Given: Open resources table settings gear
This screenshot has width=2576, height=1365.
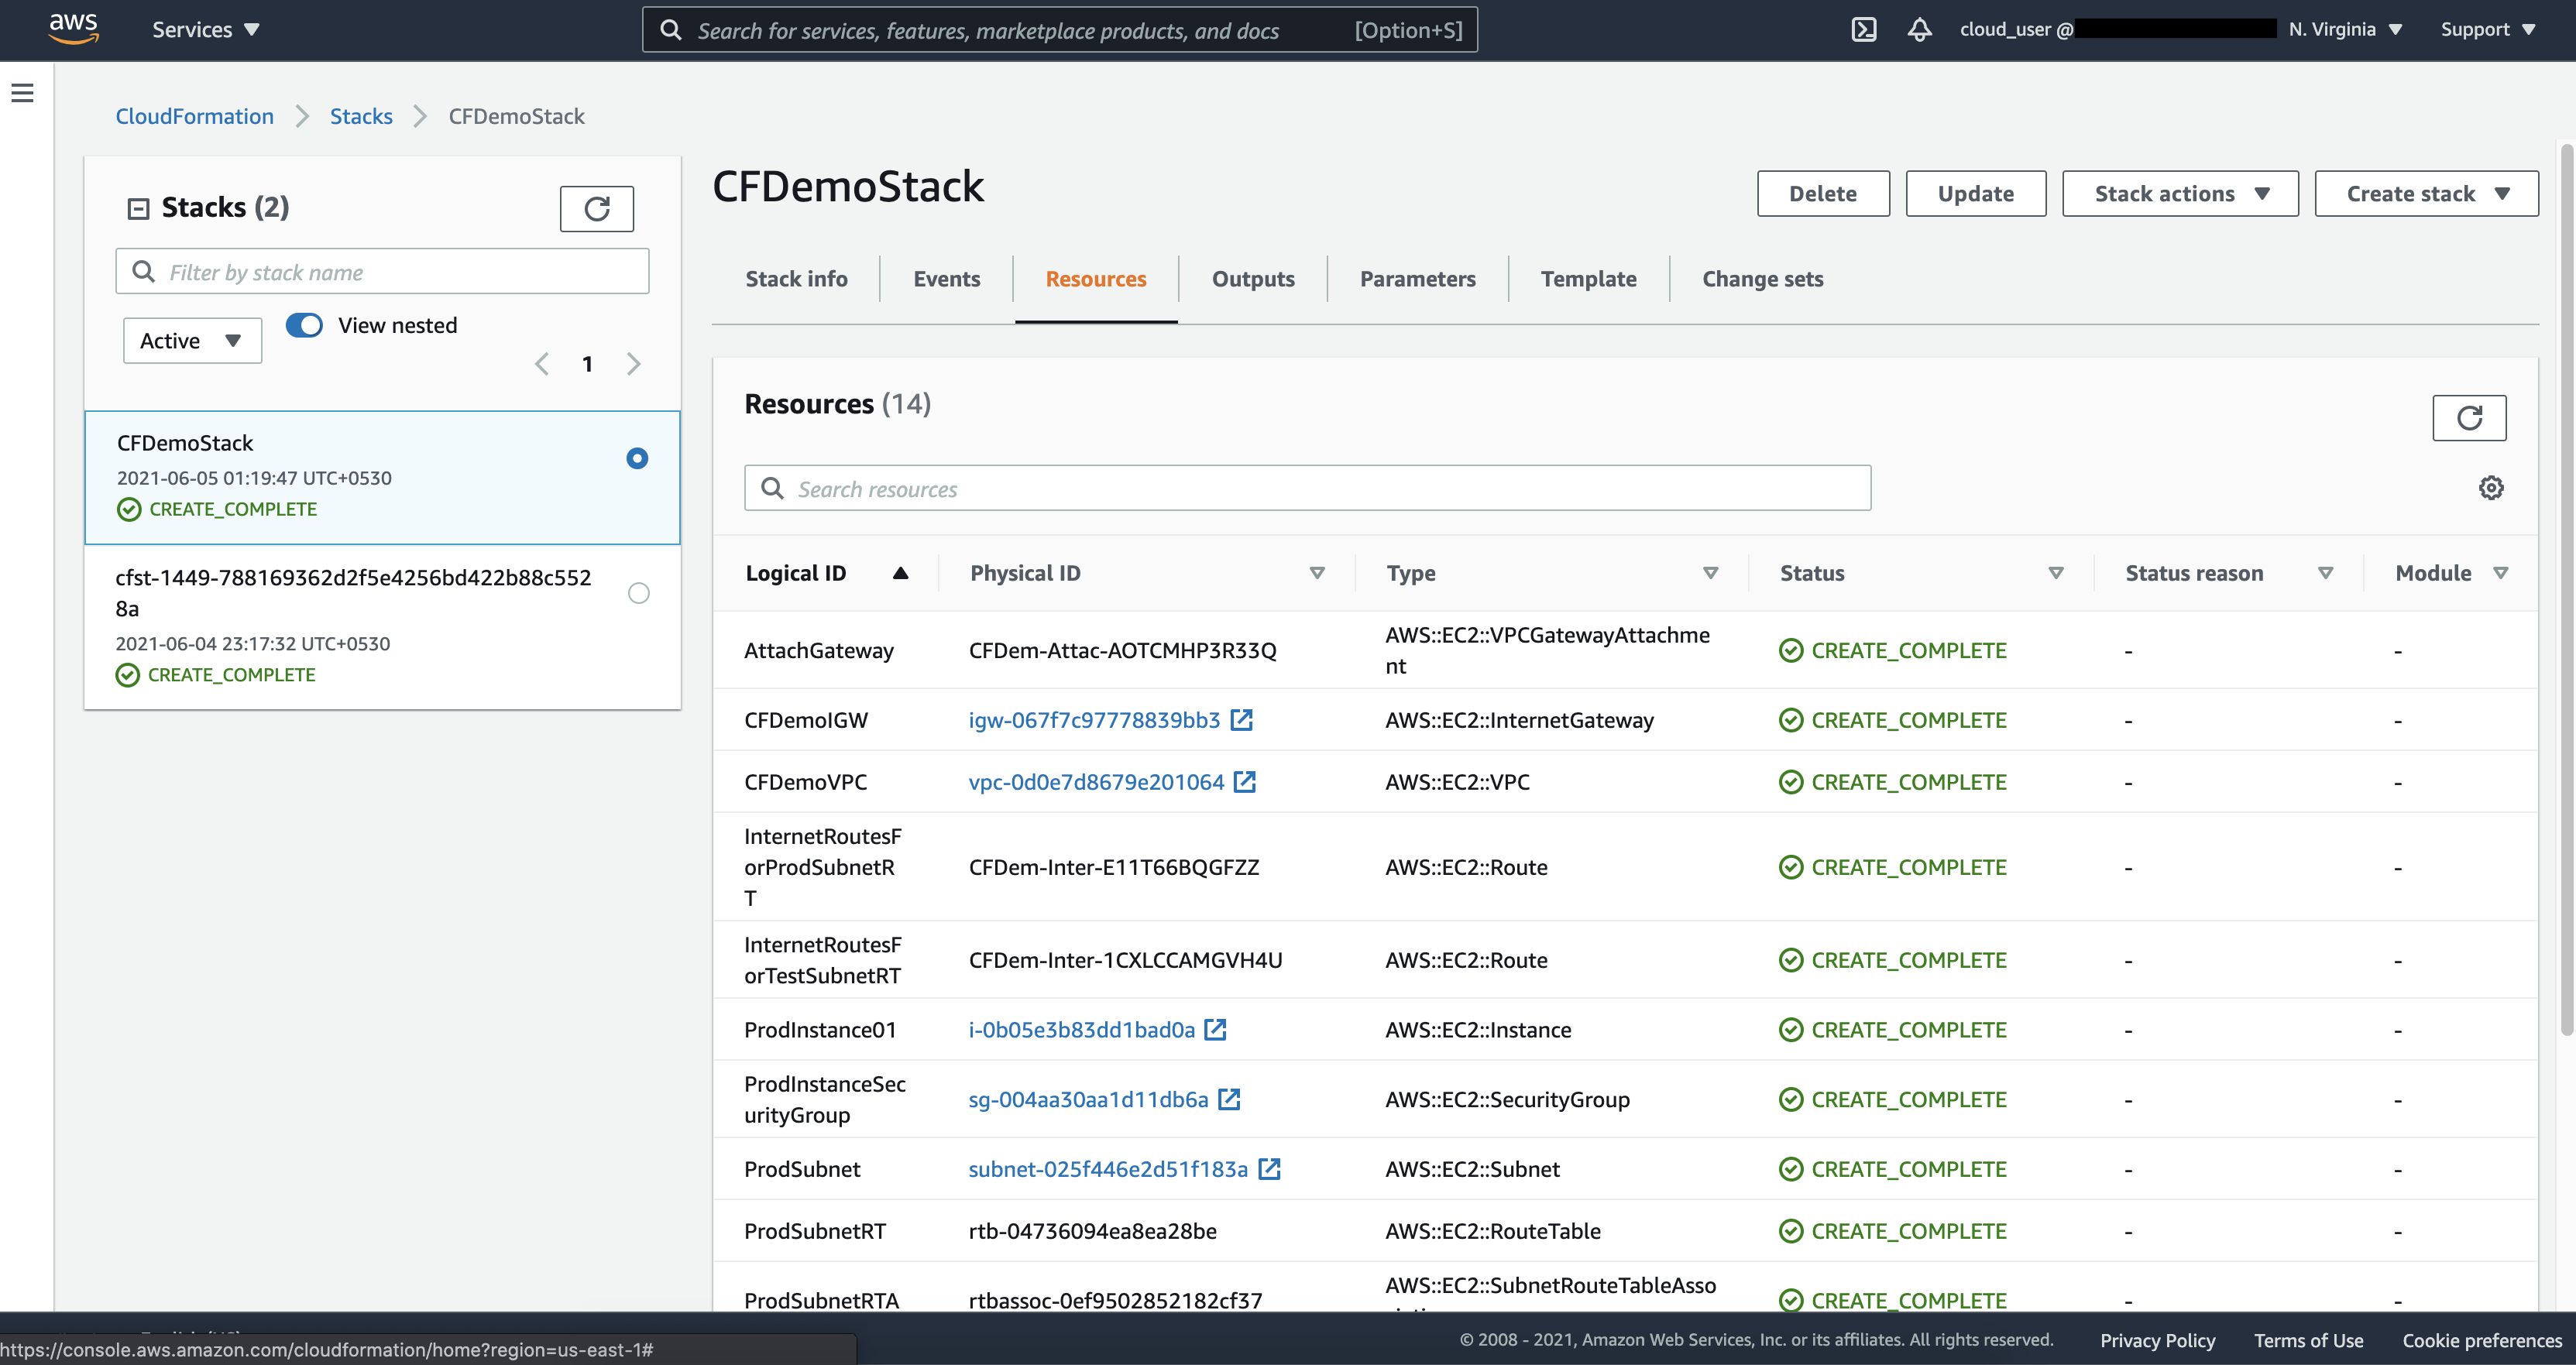Looking at the screenshot, I should 2491,488.
